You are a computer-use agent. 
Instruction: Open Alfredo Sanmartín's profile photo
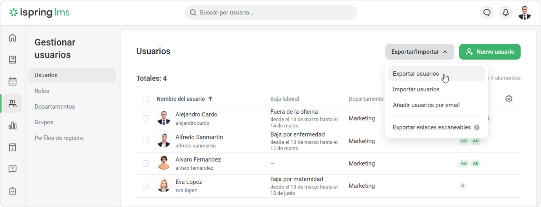[164, 141]
